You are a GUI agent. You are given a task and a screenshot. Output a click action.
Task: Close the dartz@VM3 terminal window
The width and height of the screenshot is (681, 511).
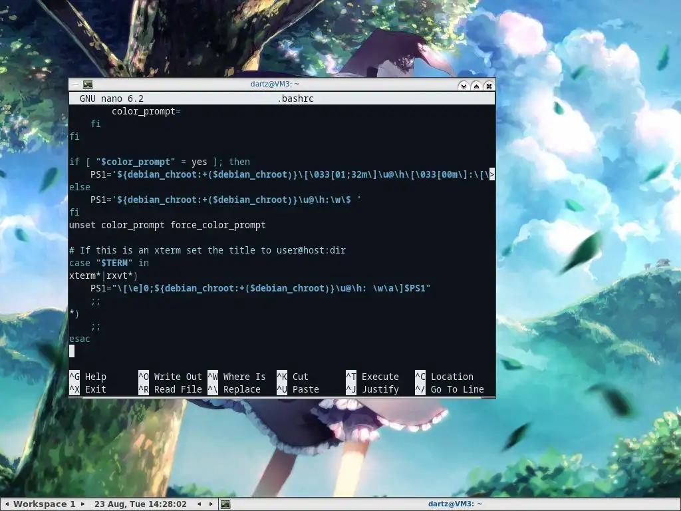tap(489, 86)
